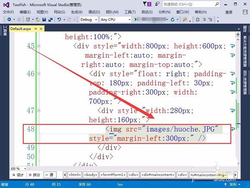Open the undo history dropdown arrow
Screen dimensions: 250x188
[64, 20]
